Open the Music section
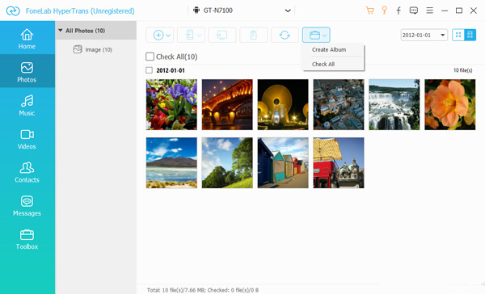This screenshot has height=294, width=485. [27, 105]
